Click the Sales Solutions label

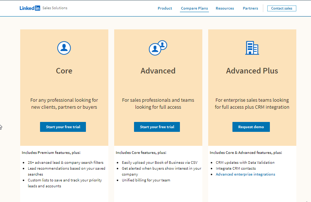pos(55,8)
